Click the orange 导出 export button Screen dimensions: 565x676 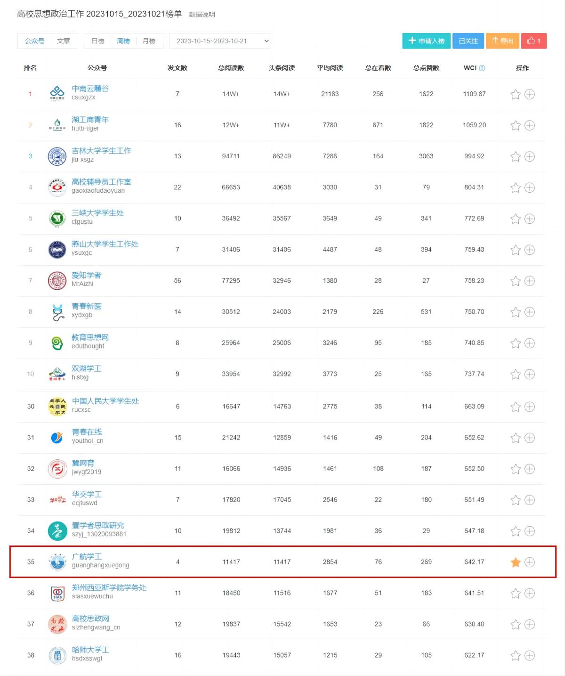(502, 41)
